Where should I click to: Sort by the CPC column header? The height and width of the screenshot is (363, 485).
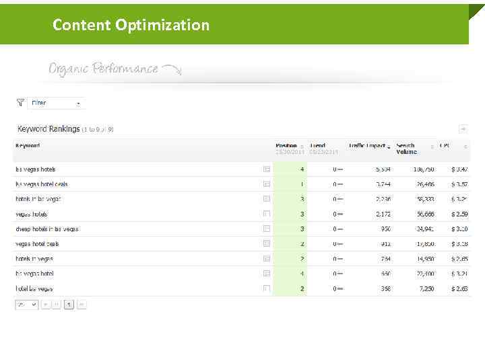pyautogui.click(x=444, y=146)
